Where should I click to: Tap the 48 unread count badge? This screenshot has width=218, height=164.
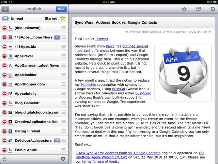click(x=5, y=18)
